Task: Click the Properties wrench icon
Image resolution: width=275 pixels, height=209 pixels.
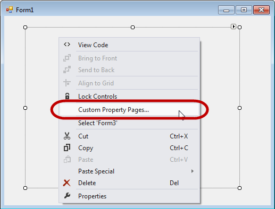Action: 67,196
